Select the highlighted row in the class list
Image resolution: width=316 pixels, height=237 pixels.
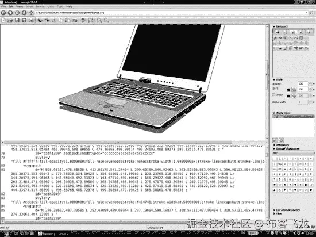(293, 116)
